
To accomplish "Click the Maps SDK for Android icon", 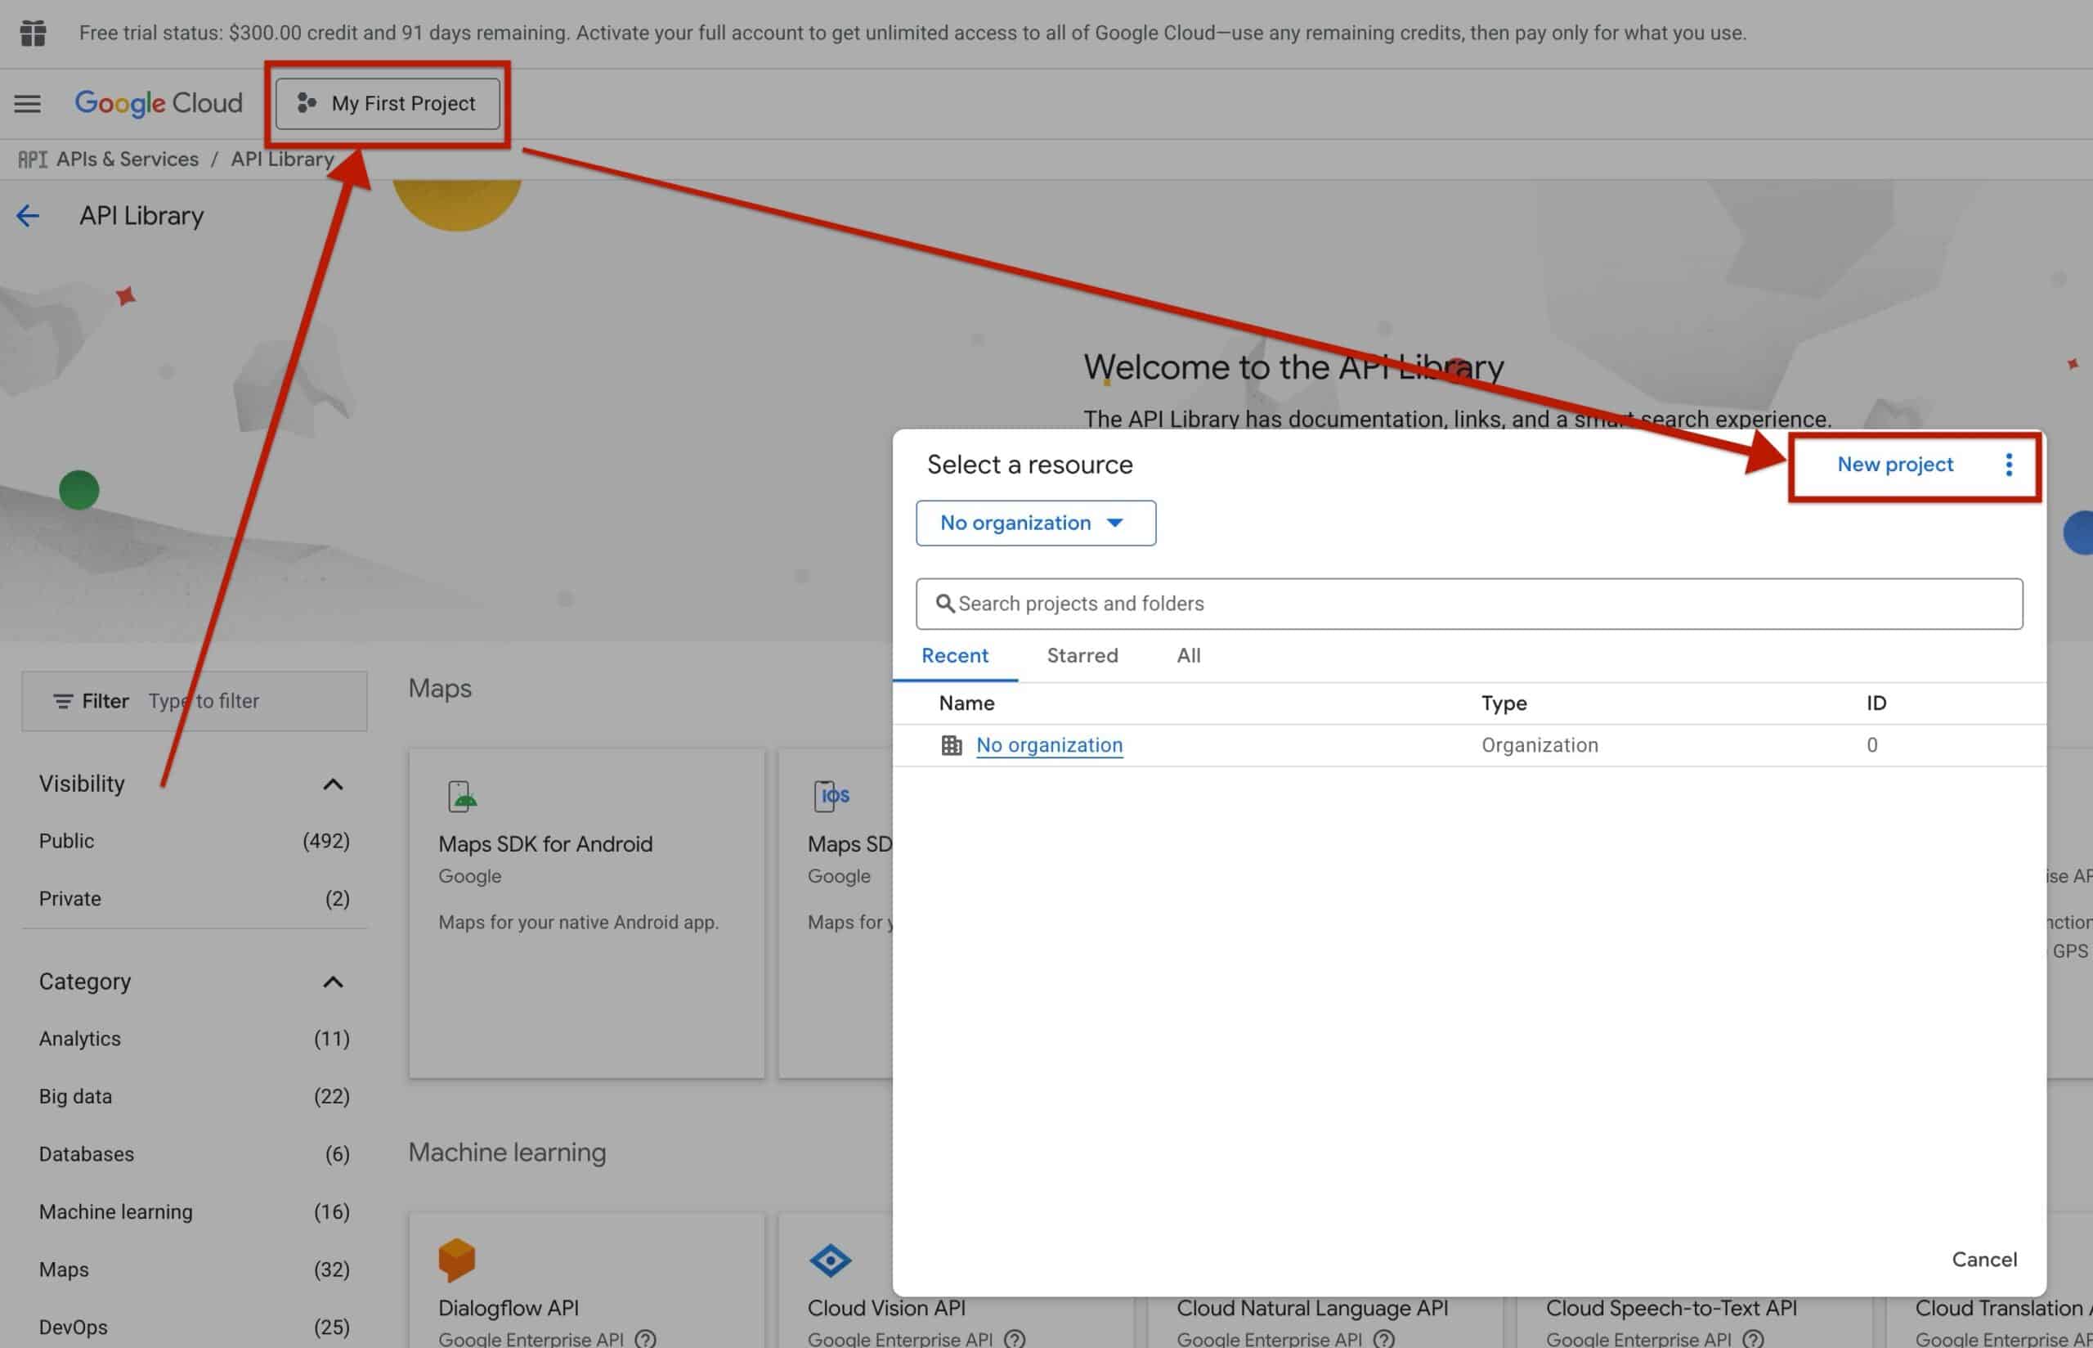I will coord(461,796).
